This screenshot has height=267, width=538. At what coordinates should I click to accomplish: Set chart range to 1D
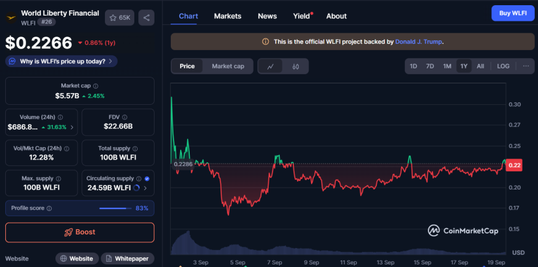point(413,66)
